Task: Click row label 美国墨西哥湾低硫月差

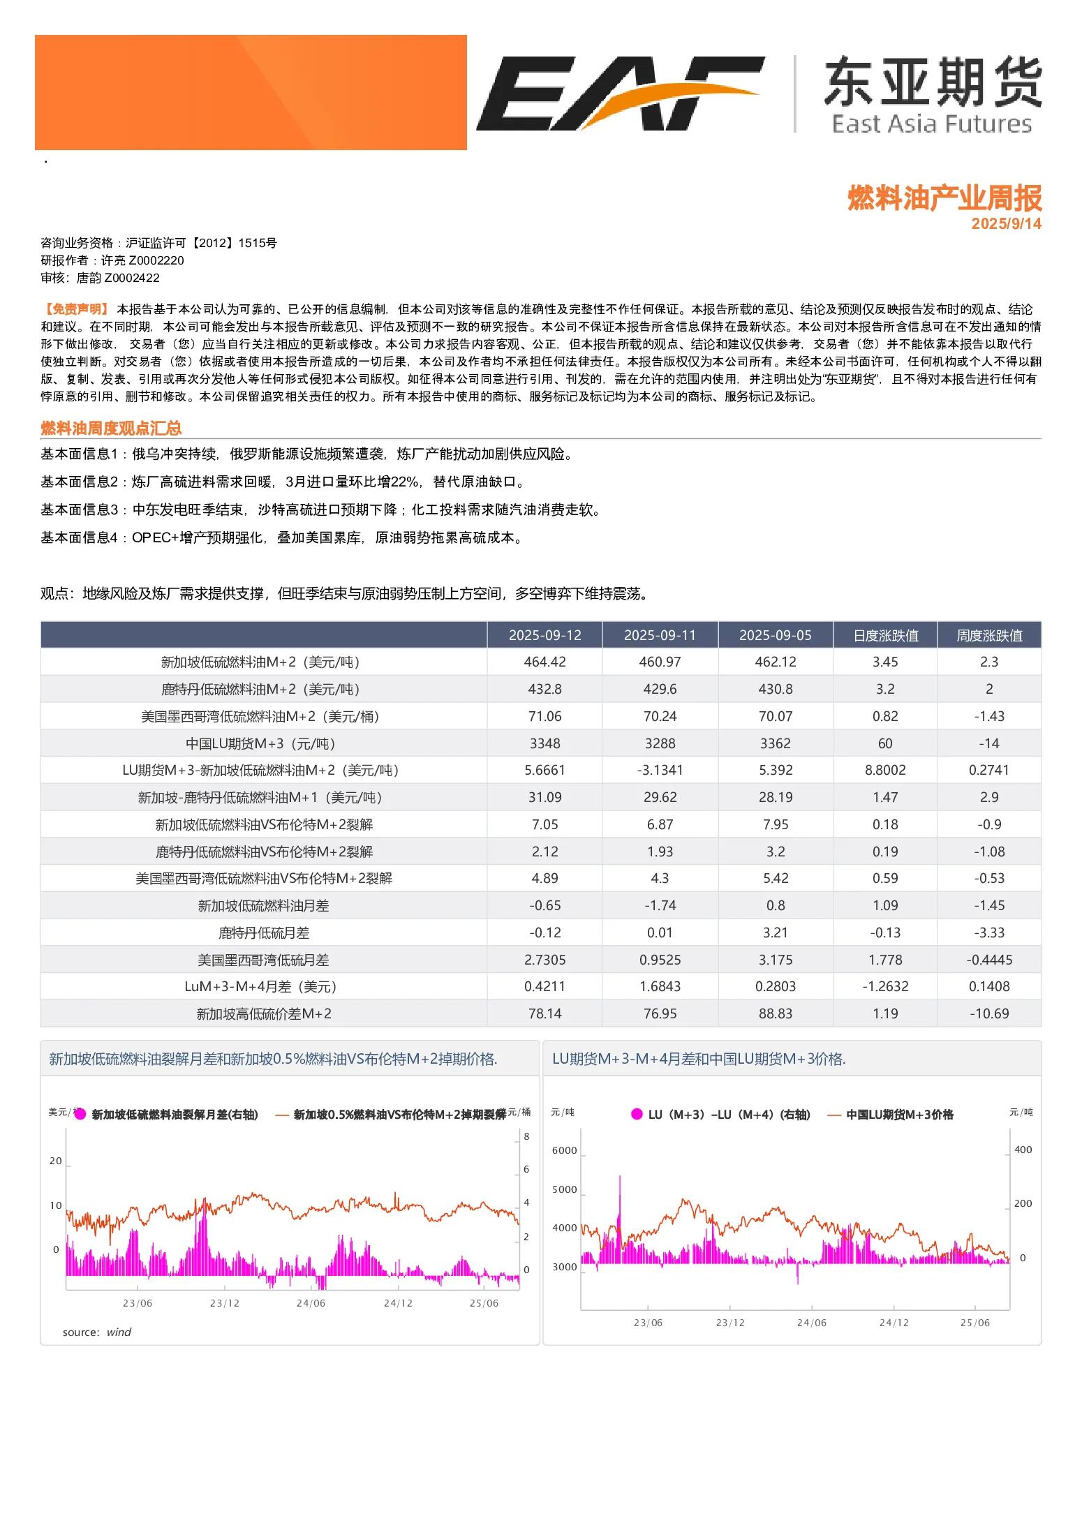Action: (264, 960)
